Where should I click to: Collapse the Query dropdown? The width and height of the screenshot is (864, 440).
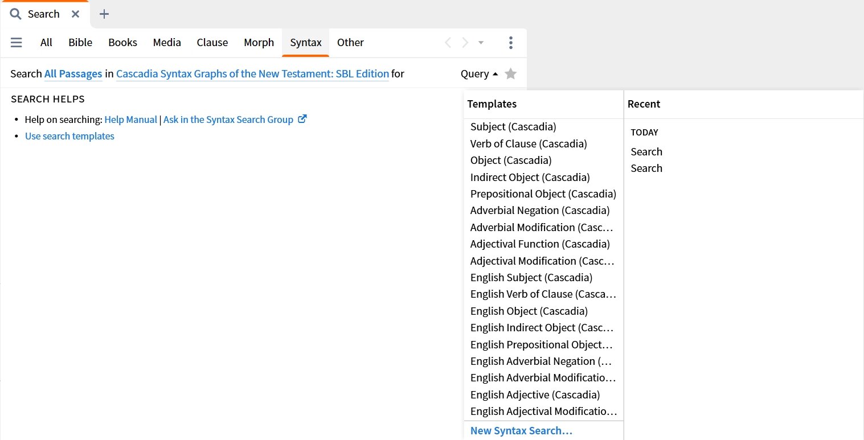[x=480, y=74]
